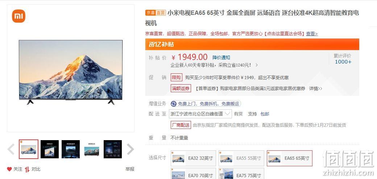Screen dimensions: 377x179
Task: Click the Xiaomi MI logo icon
Action: tap(18, 16)
